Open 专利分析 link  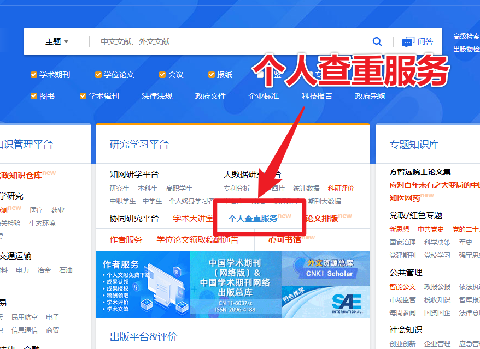pyautogui.click(x=237, y=188)
